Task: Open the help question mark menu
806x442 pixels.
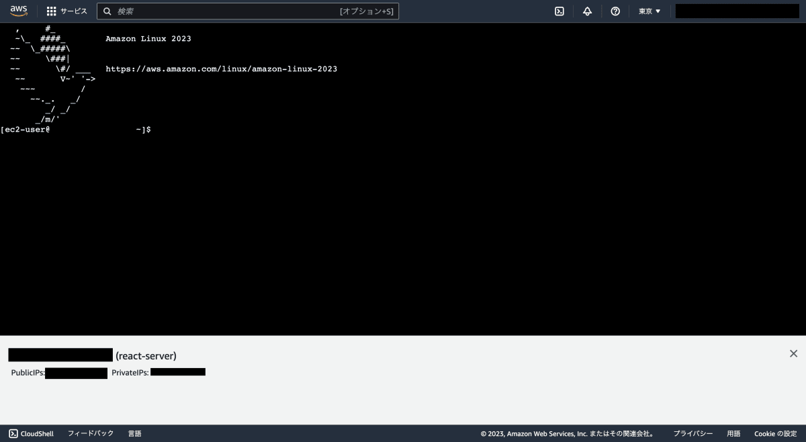Action: [x=615, y=11]
